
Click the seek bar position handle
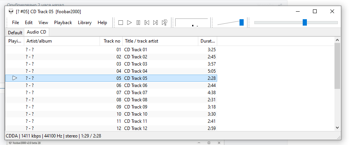(305, 23)
